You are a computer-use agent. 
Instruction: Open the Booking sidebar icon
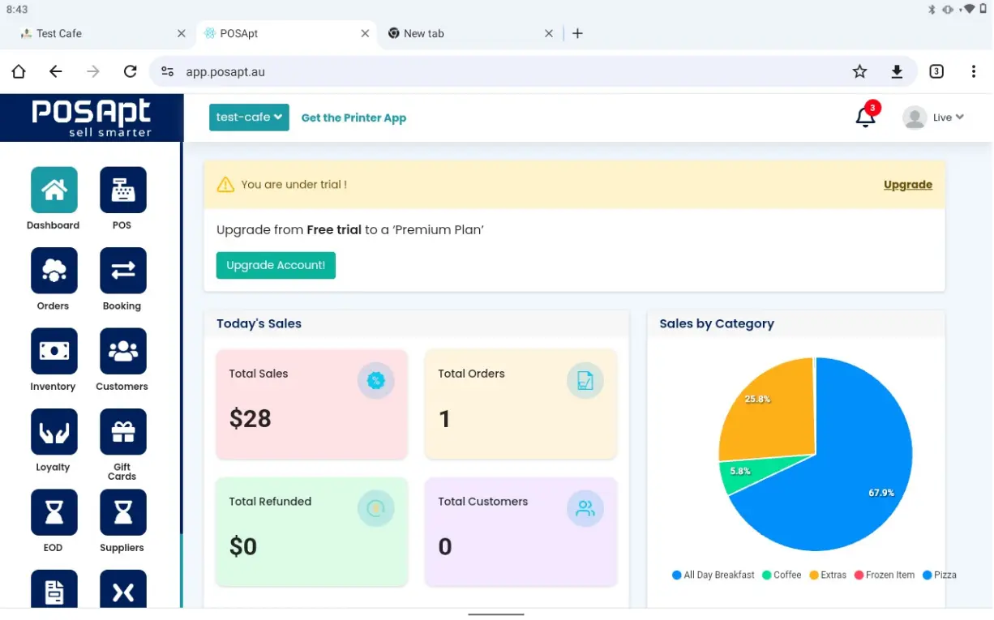point(122,271)
